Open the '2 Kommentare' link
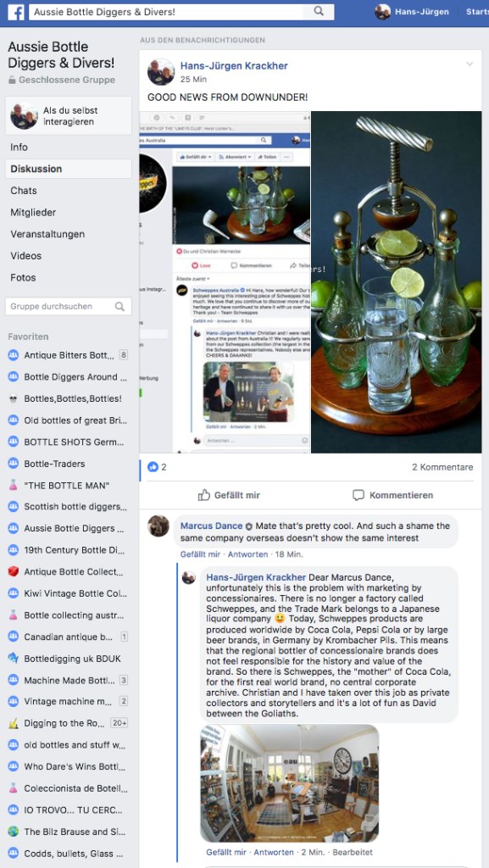Viewport: 489px width, 868px height. [442, 467]
